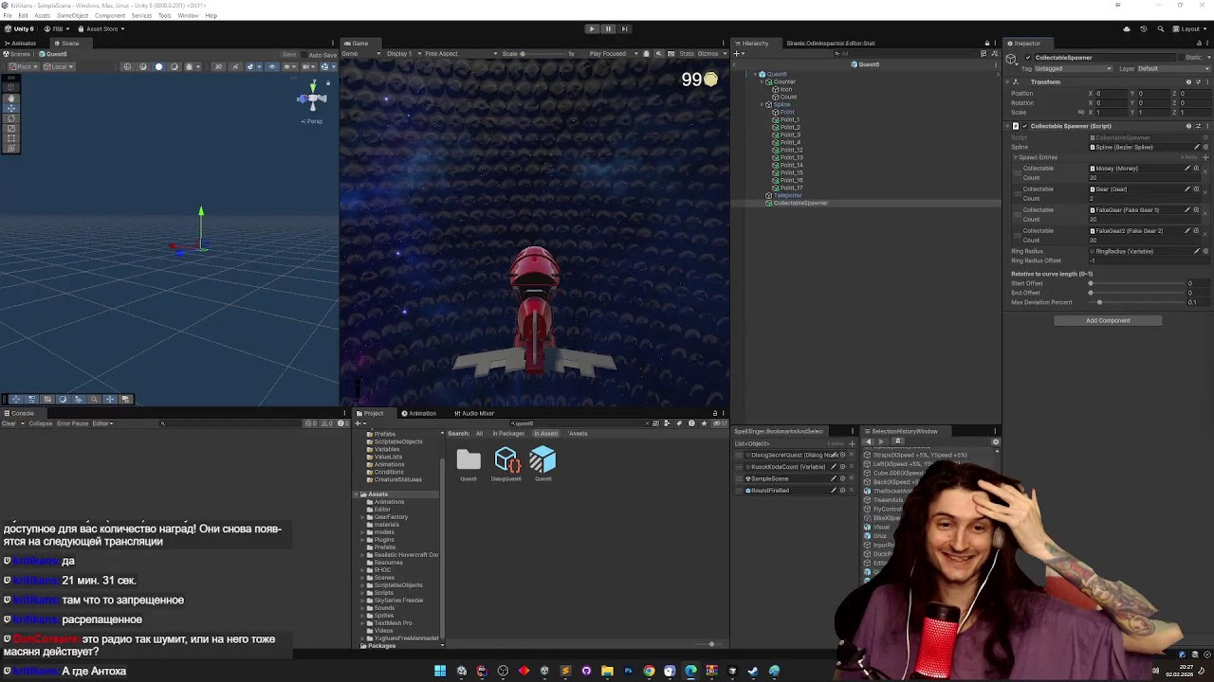Open the Component menu

tap(110, 16)
